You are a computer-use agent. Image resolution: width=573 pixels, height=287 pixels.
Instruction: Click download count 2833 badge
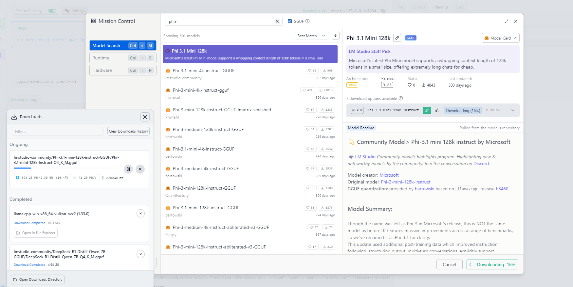pyautogui.click(x=327, y=110)
